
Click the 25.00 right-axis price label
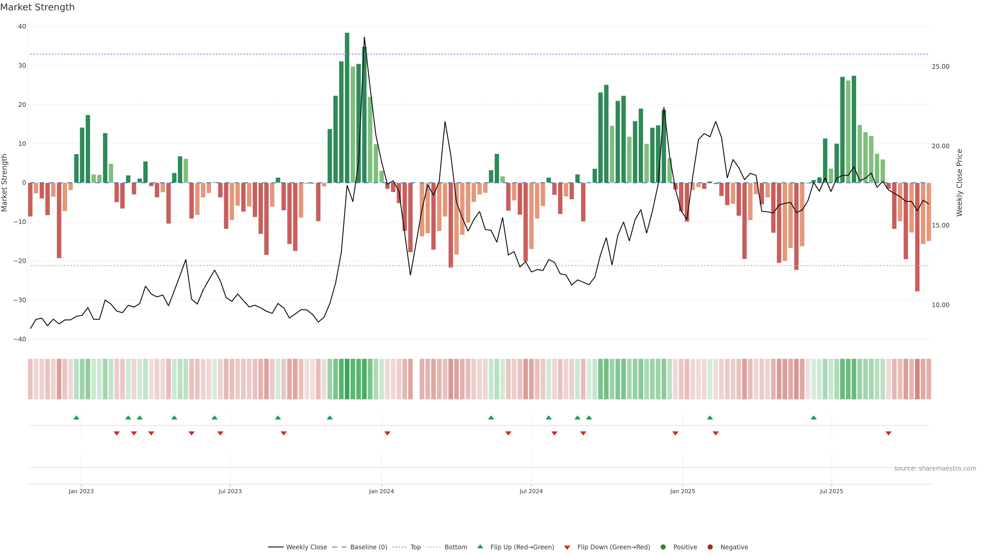(x=940, y=66)
